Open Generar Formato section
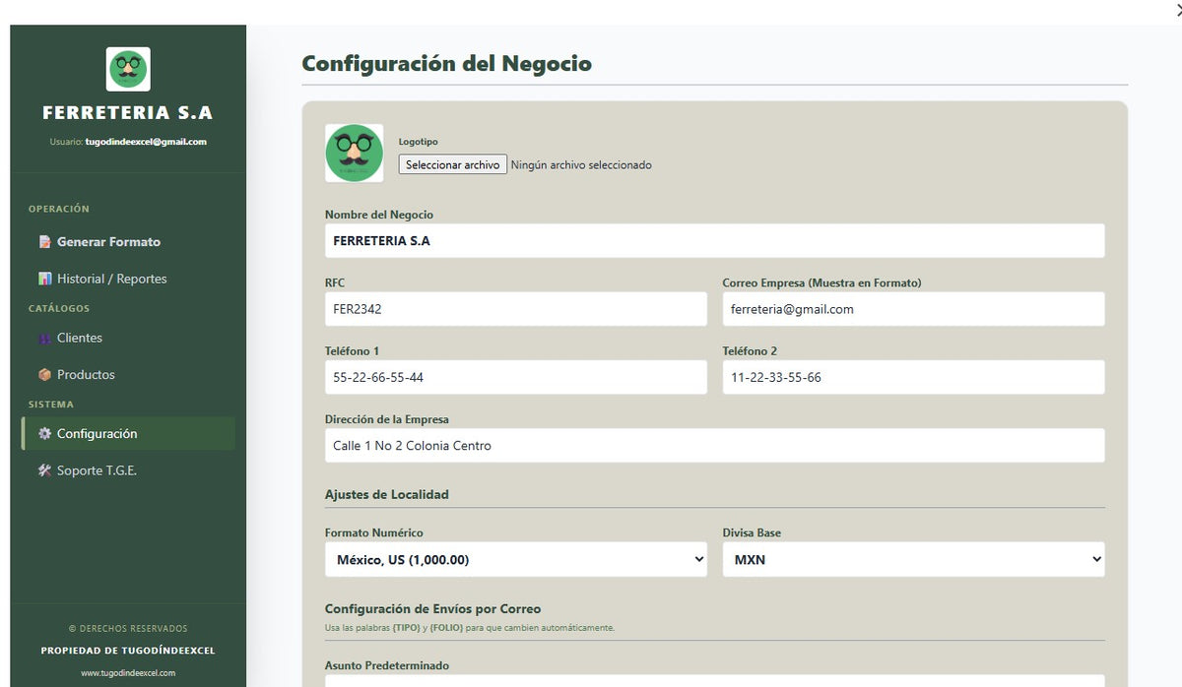The width and height of the screenshot is (1182, 687). [128, 242]
